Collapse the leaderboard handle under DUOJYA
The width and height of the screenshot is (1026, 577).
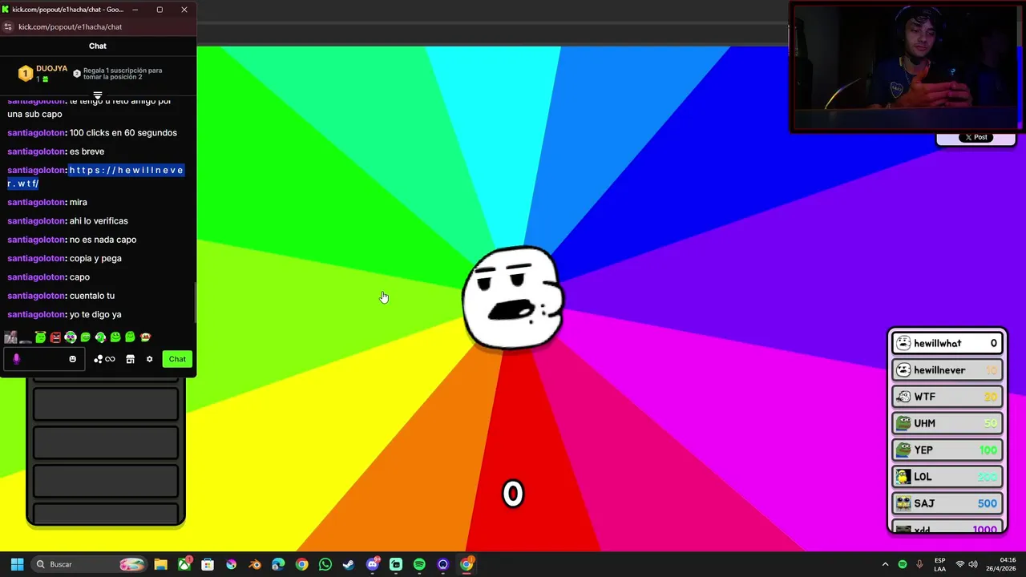coord(98,95)
